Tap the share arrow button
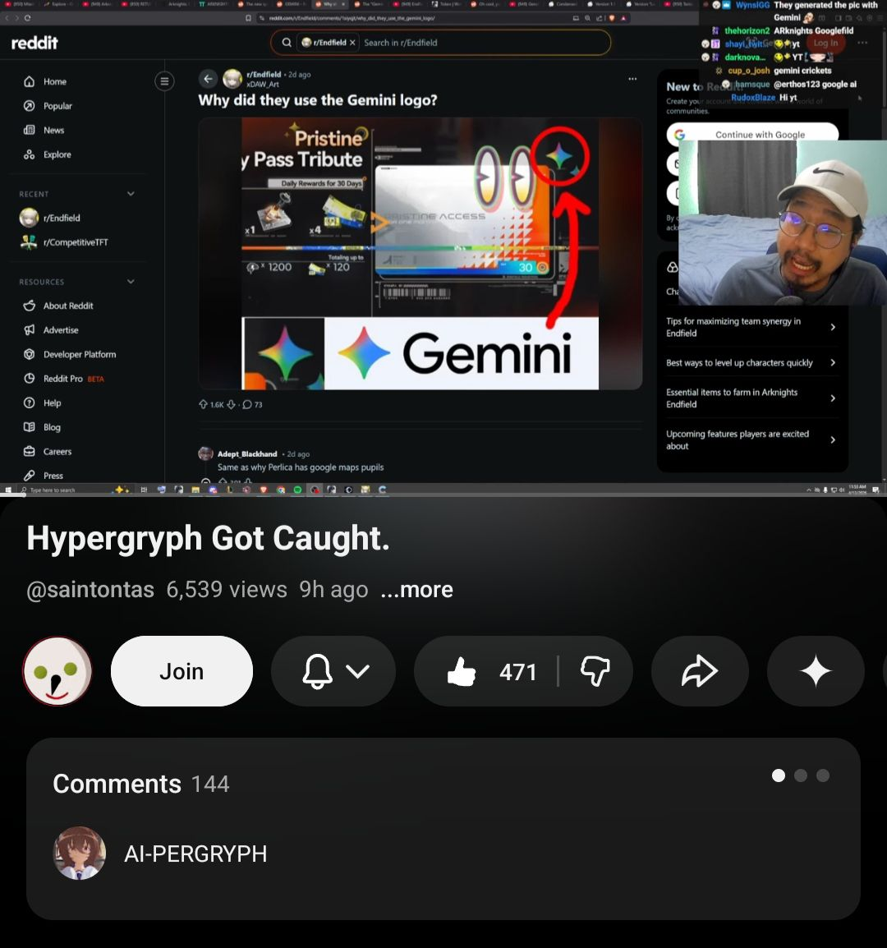The width and height of the screenshot is (887, 948). pyautogui.click(x=700, y=671)
